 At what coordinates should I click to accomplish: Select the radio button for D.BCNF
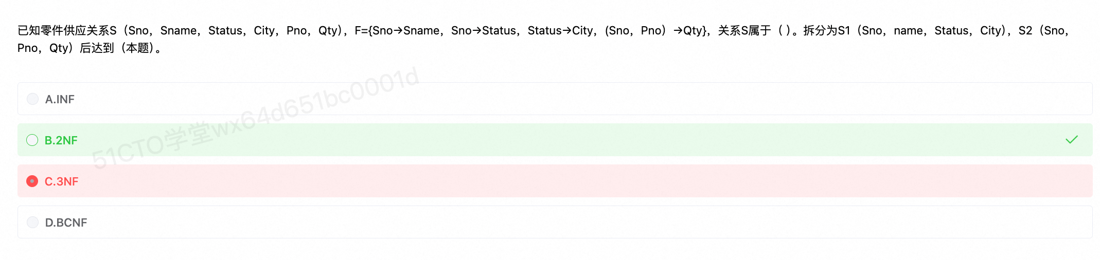tap(32, 222)
